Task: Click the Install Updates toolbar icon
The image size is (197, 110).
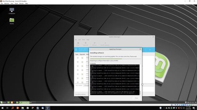Action: click(x=105, y=43)
